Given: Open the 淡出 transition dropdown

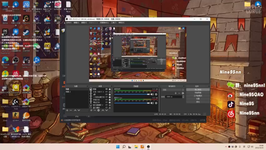Looking at the screenshot, I should [173, 90].
